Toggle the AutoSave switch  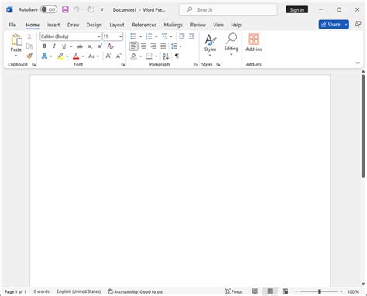(49, 9)
